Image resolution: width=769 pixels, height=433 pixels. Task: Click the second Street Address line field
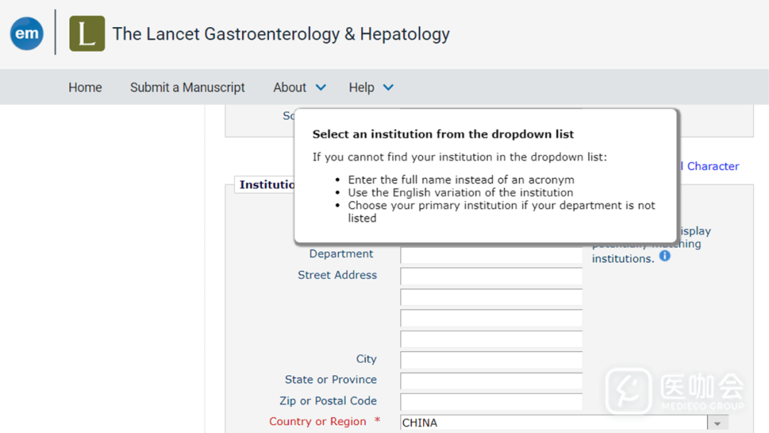[491, 297]
